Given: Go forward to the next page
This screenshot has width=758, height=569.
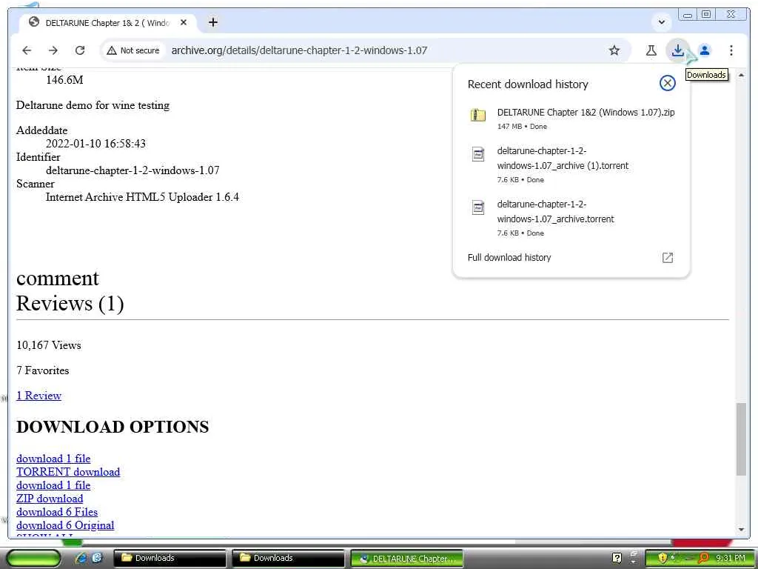Looking at the screenshot, I should 53,50.
